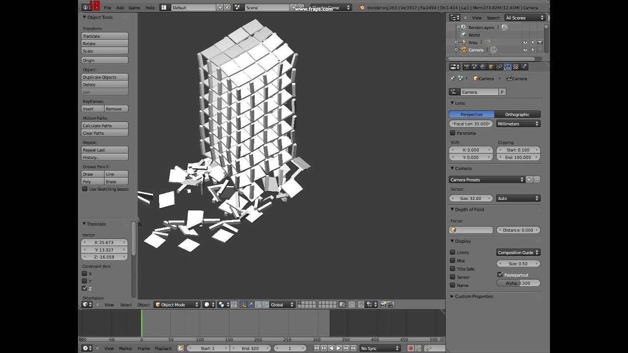Adjust the Passepartout Alpha slider

(518, 283)
